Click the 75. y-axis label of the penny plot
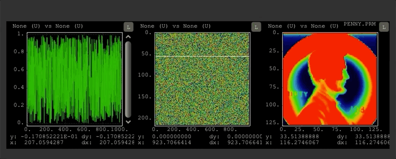Viewport: 396px width, 159px height. point(274,87)
